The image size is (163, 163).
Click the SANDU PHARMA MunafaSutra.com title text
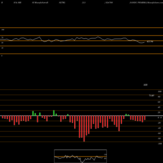pyautogui.click(x=146, y=3)
